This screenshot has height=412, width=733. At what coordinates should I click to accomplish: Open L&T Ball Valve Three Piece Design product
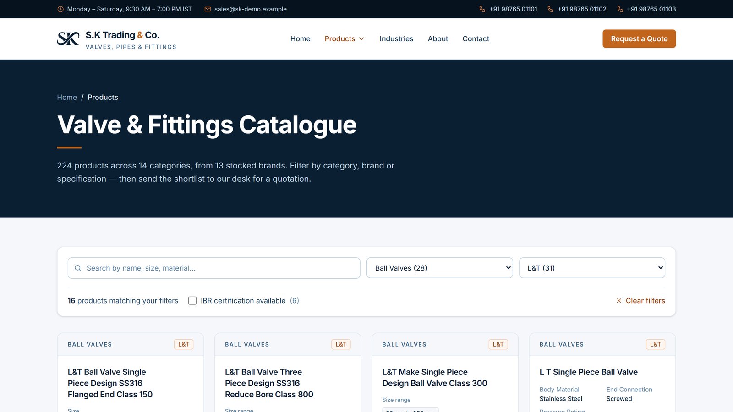(x=269, y=383)
